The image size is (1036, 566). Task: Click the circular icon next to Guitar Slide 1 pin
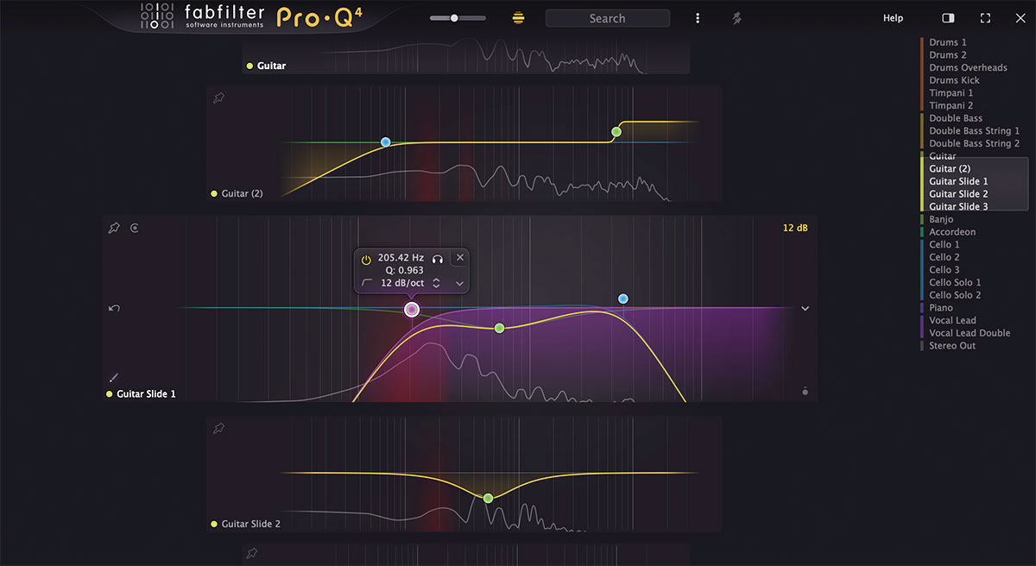point(135,228)
